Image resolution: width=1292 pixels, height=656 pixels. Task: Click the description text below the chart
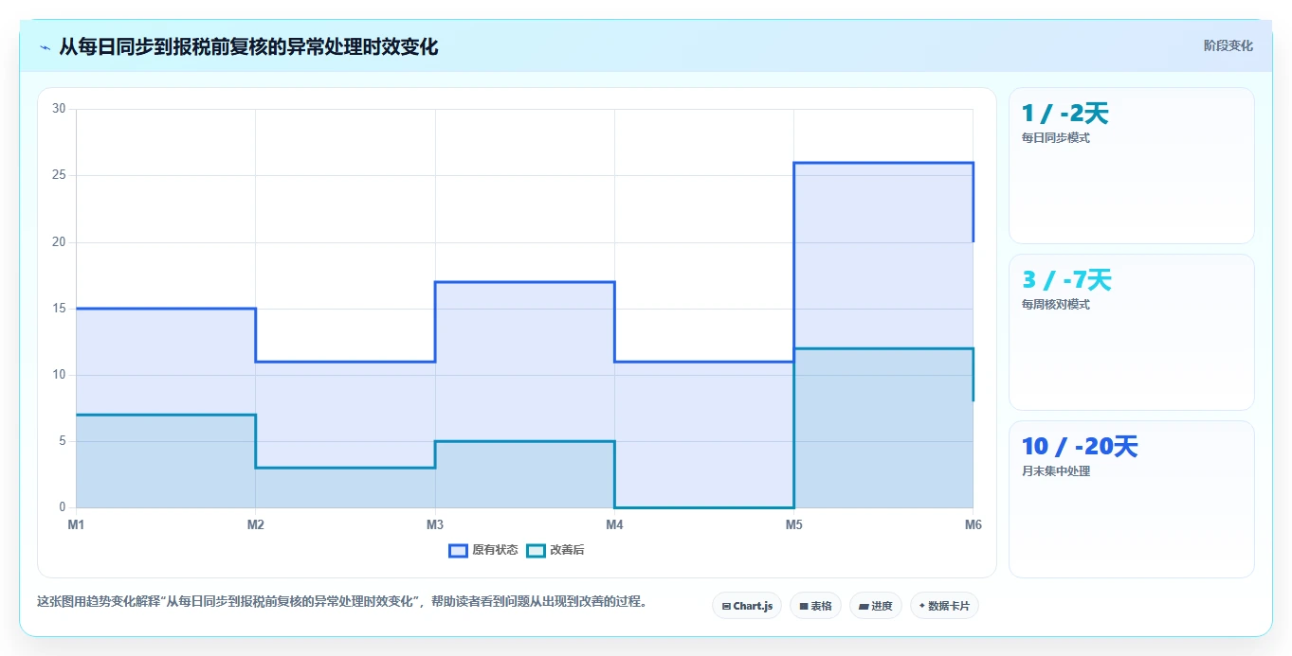(342, 601)
